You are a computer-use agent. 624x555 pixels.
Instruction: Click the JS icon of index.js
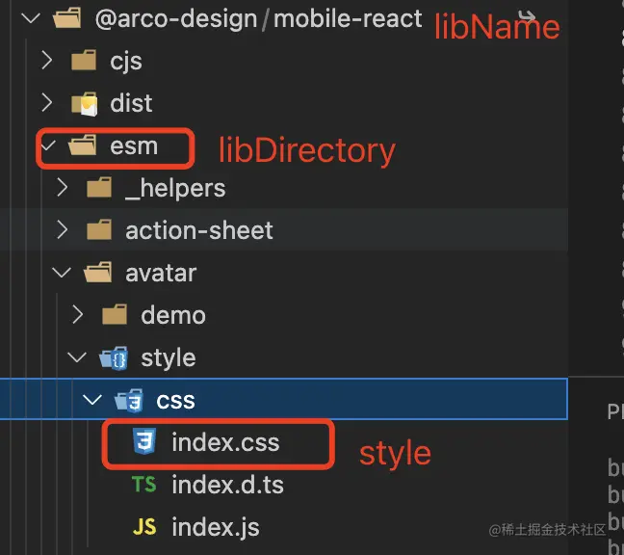coord(144,527)
